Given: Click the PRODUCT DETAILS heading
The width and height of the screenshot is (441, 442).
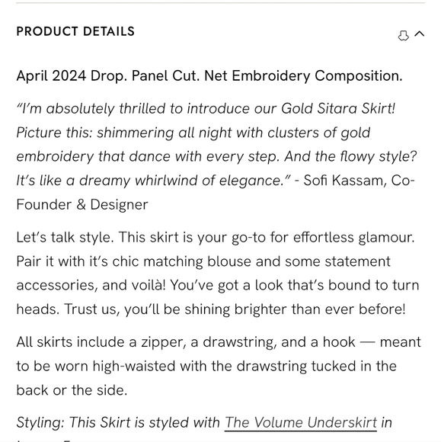Looking at the screenshot, I should pyautogui.click(x=75, y=31).
